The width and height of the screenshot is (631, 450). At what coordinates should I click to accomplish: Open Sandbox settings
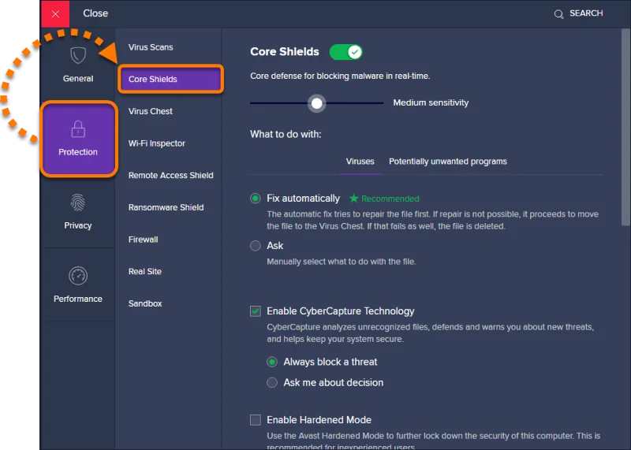pyautogui.click(x=145, y=303)
